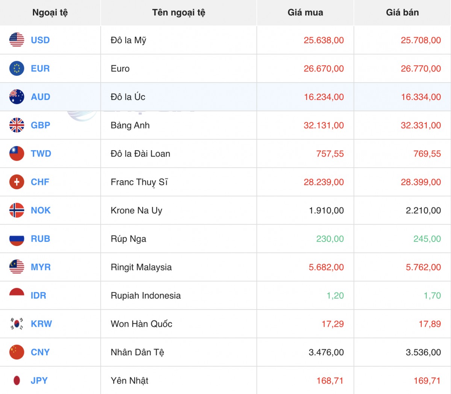451x394 pixels.
Task: Click the United Kingdom flag icon
Action: click(17, 125)
